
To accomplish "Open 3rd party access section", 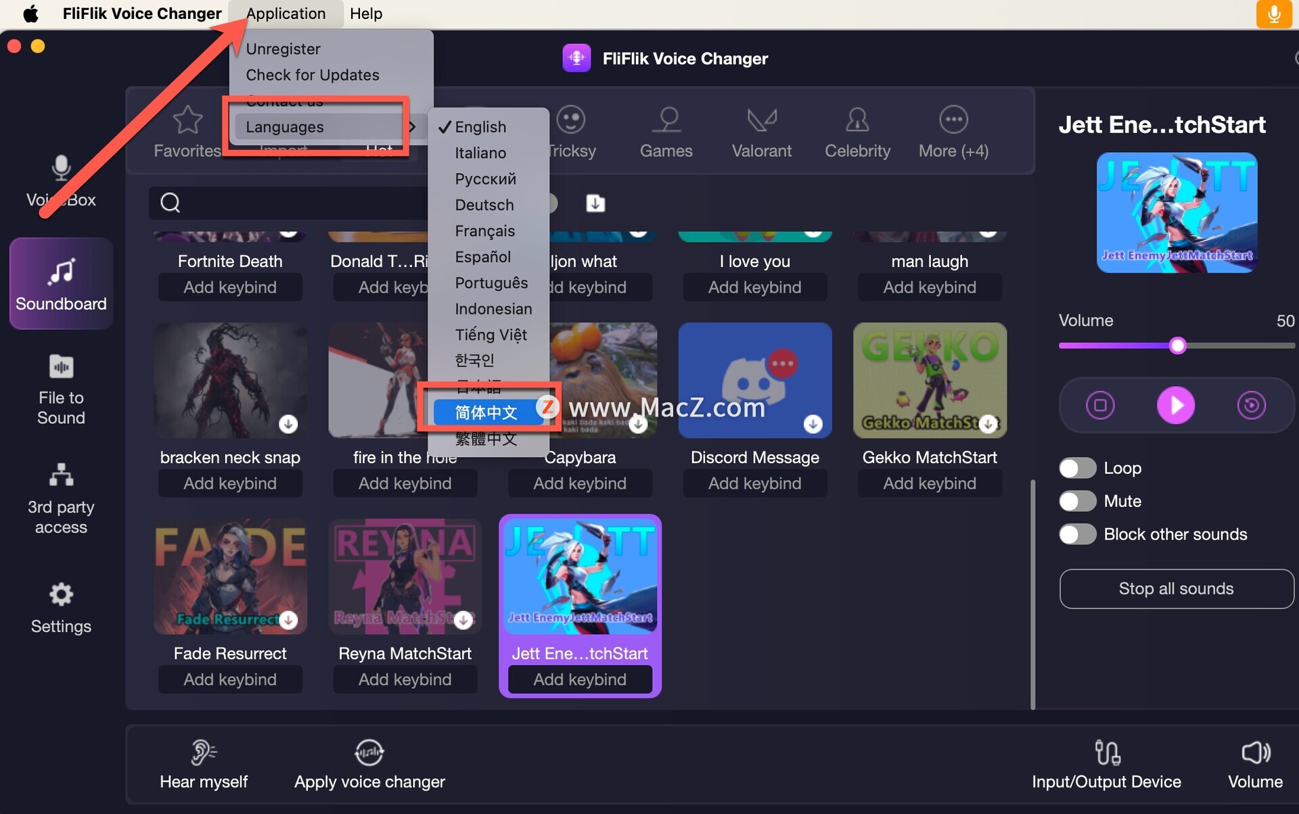I will (x=61, y=498).
